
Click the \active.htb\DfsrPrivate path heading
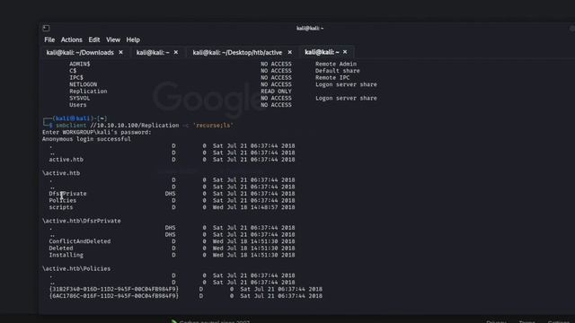click(82, 221)
